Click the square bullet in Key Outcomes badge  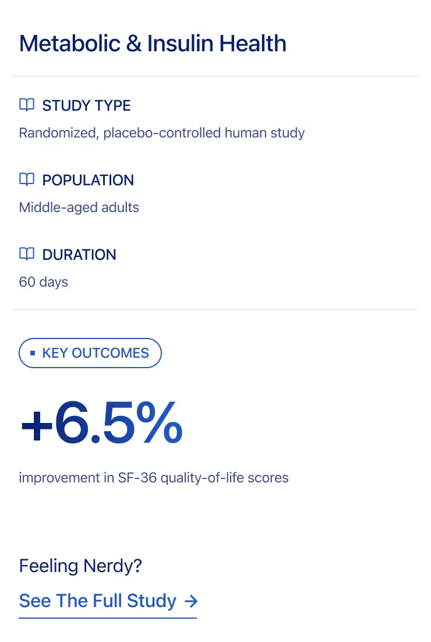click(x=33, y=353)
